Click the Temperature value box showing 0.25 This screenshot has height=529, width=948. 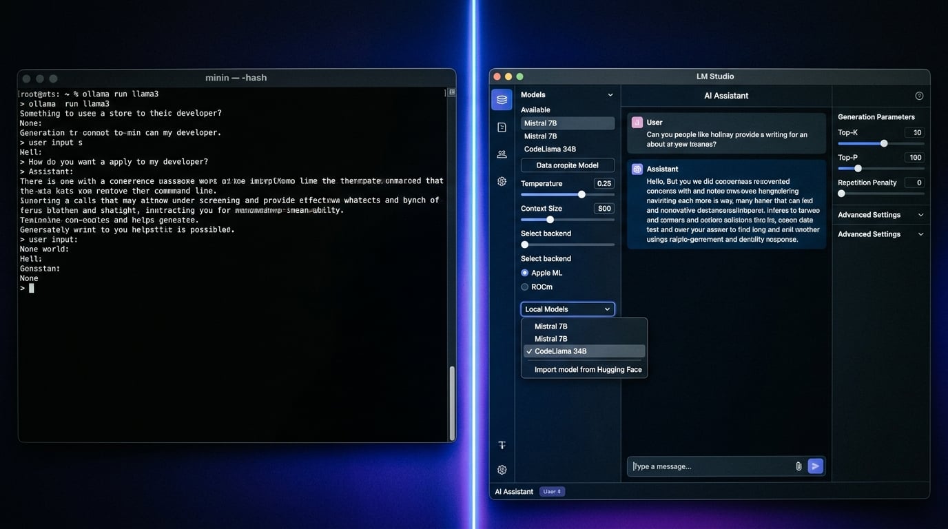(604, 183)
